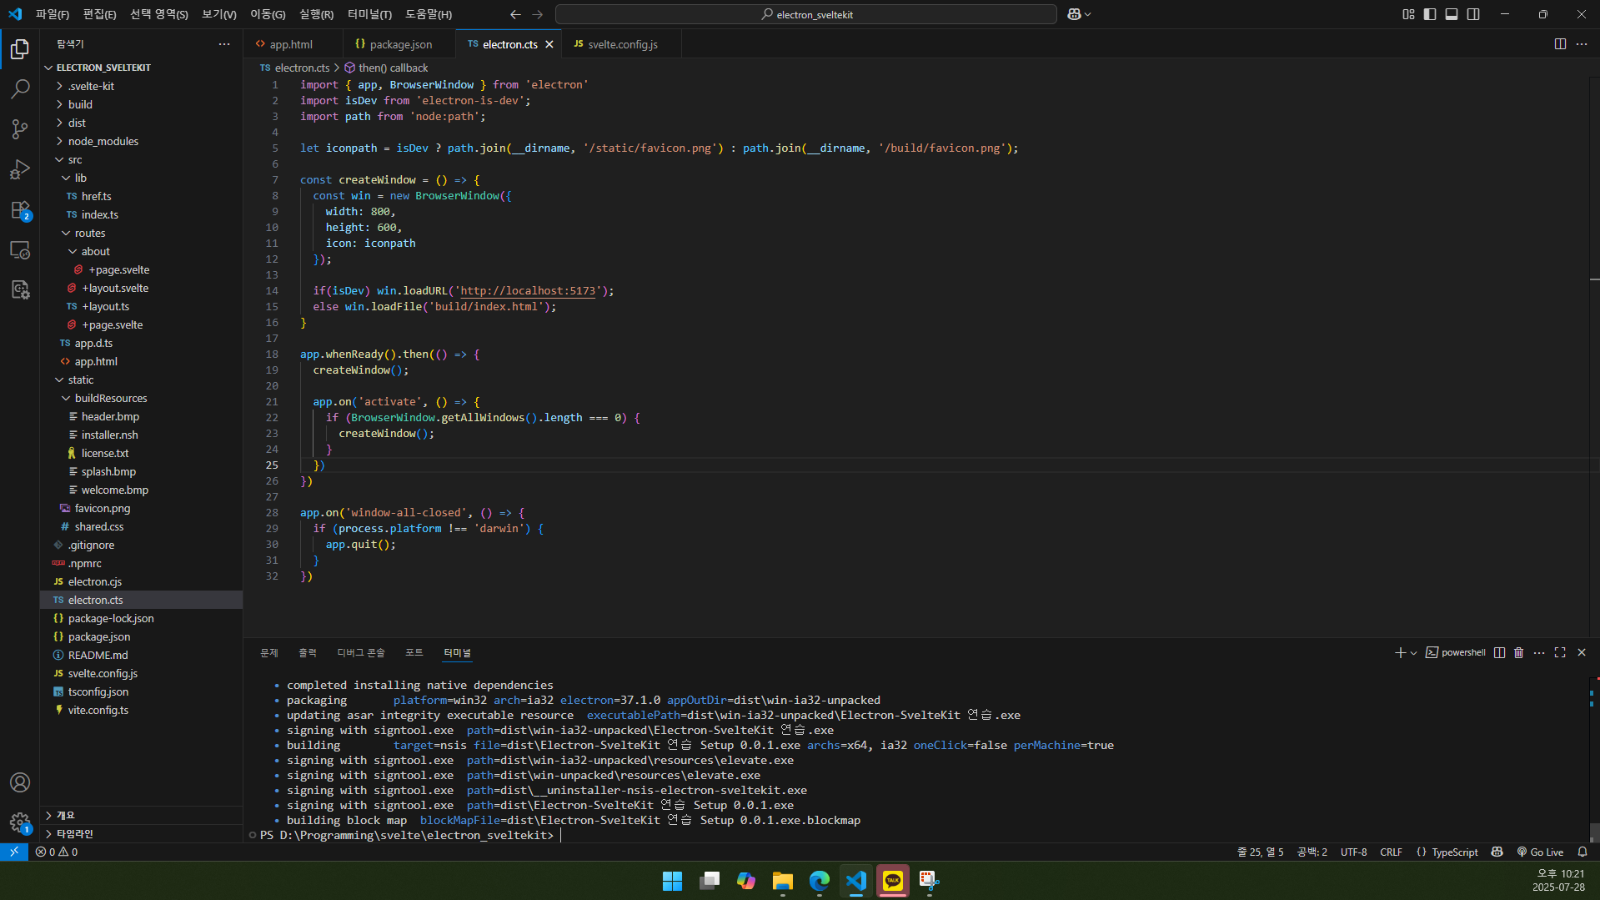Toggle primary side bar visibility

1430,14
